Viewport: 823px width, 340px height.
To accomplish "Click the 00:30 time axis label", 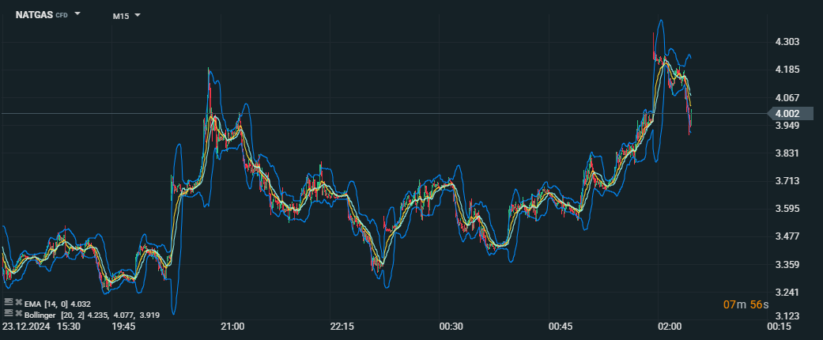I will click(x=451, y=326).
